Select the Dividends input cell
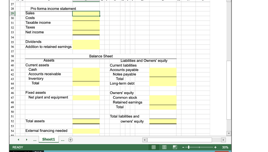Image resolution: width=268 pixels, height=152 pixels. [86, 42]
